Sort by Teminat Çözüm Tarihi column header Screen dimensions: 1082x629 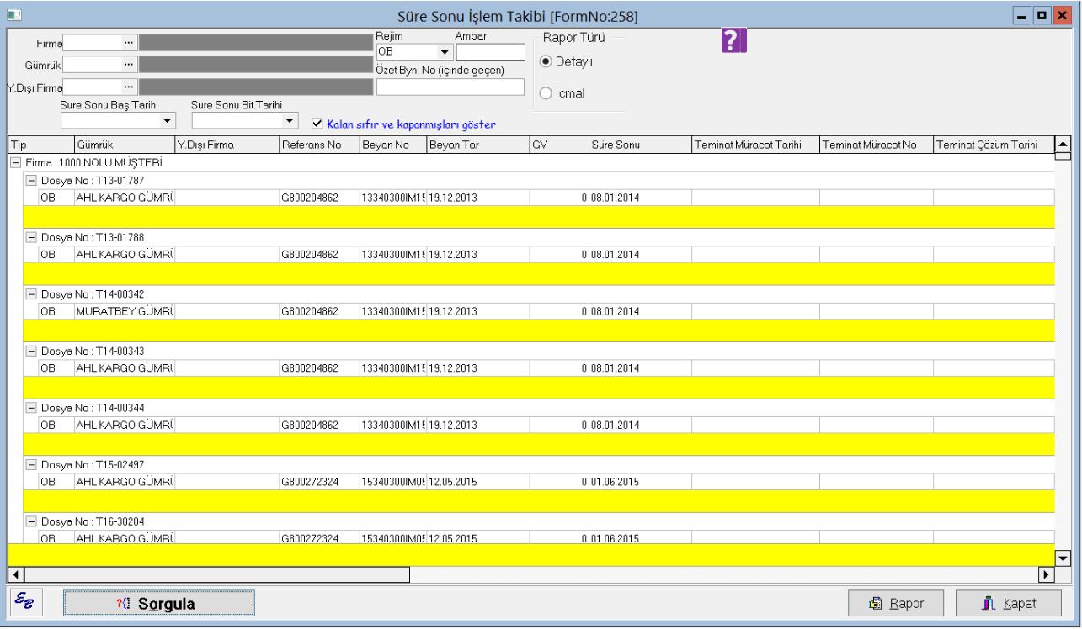(x=993, y=145)
